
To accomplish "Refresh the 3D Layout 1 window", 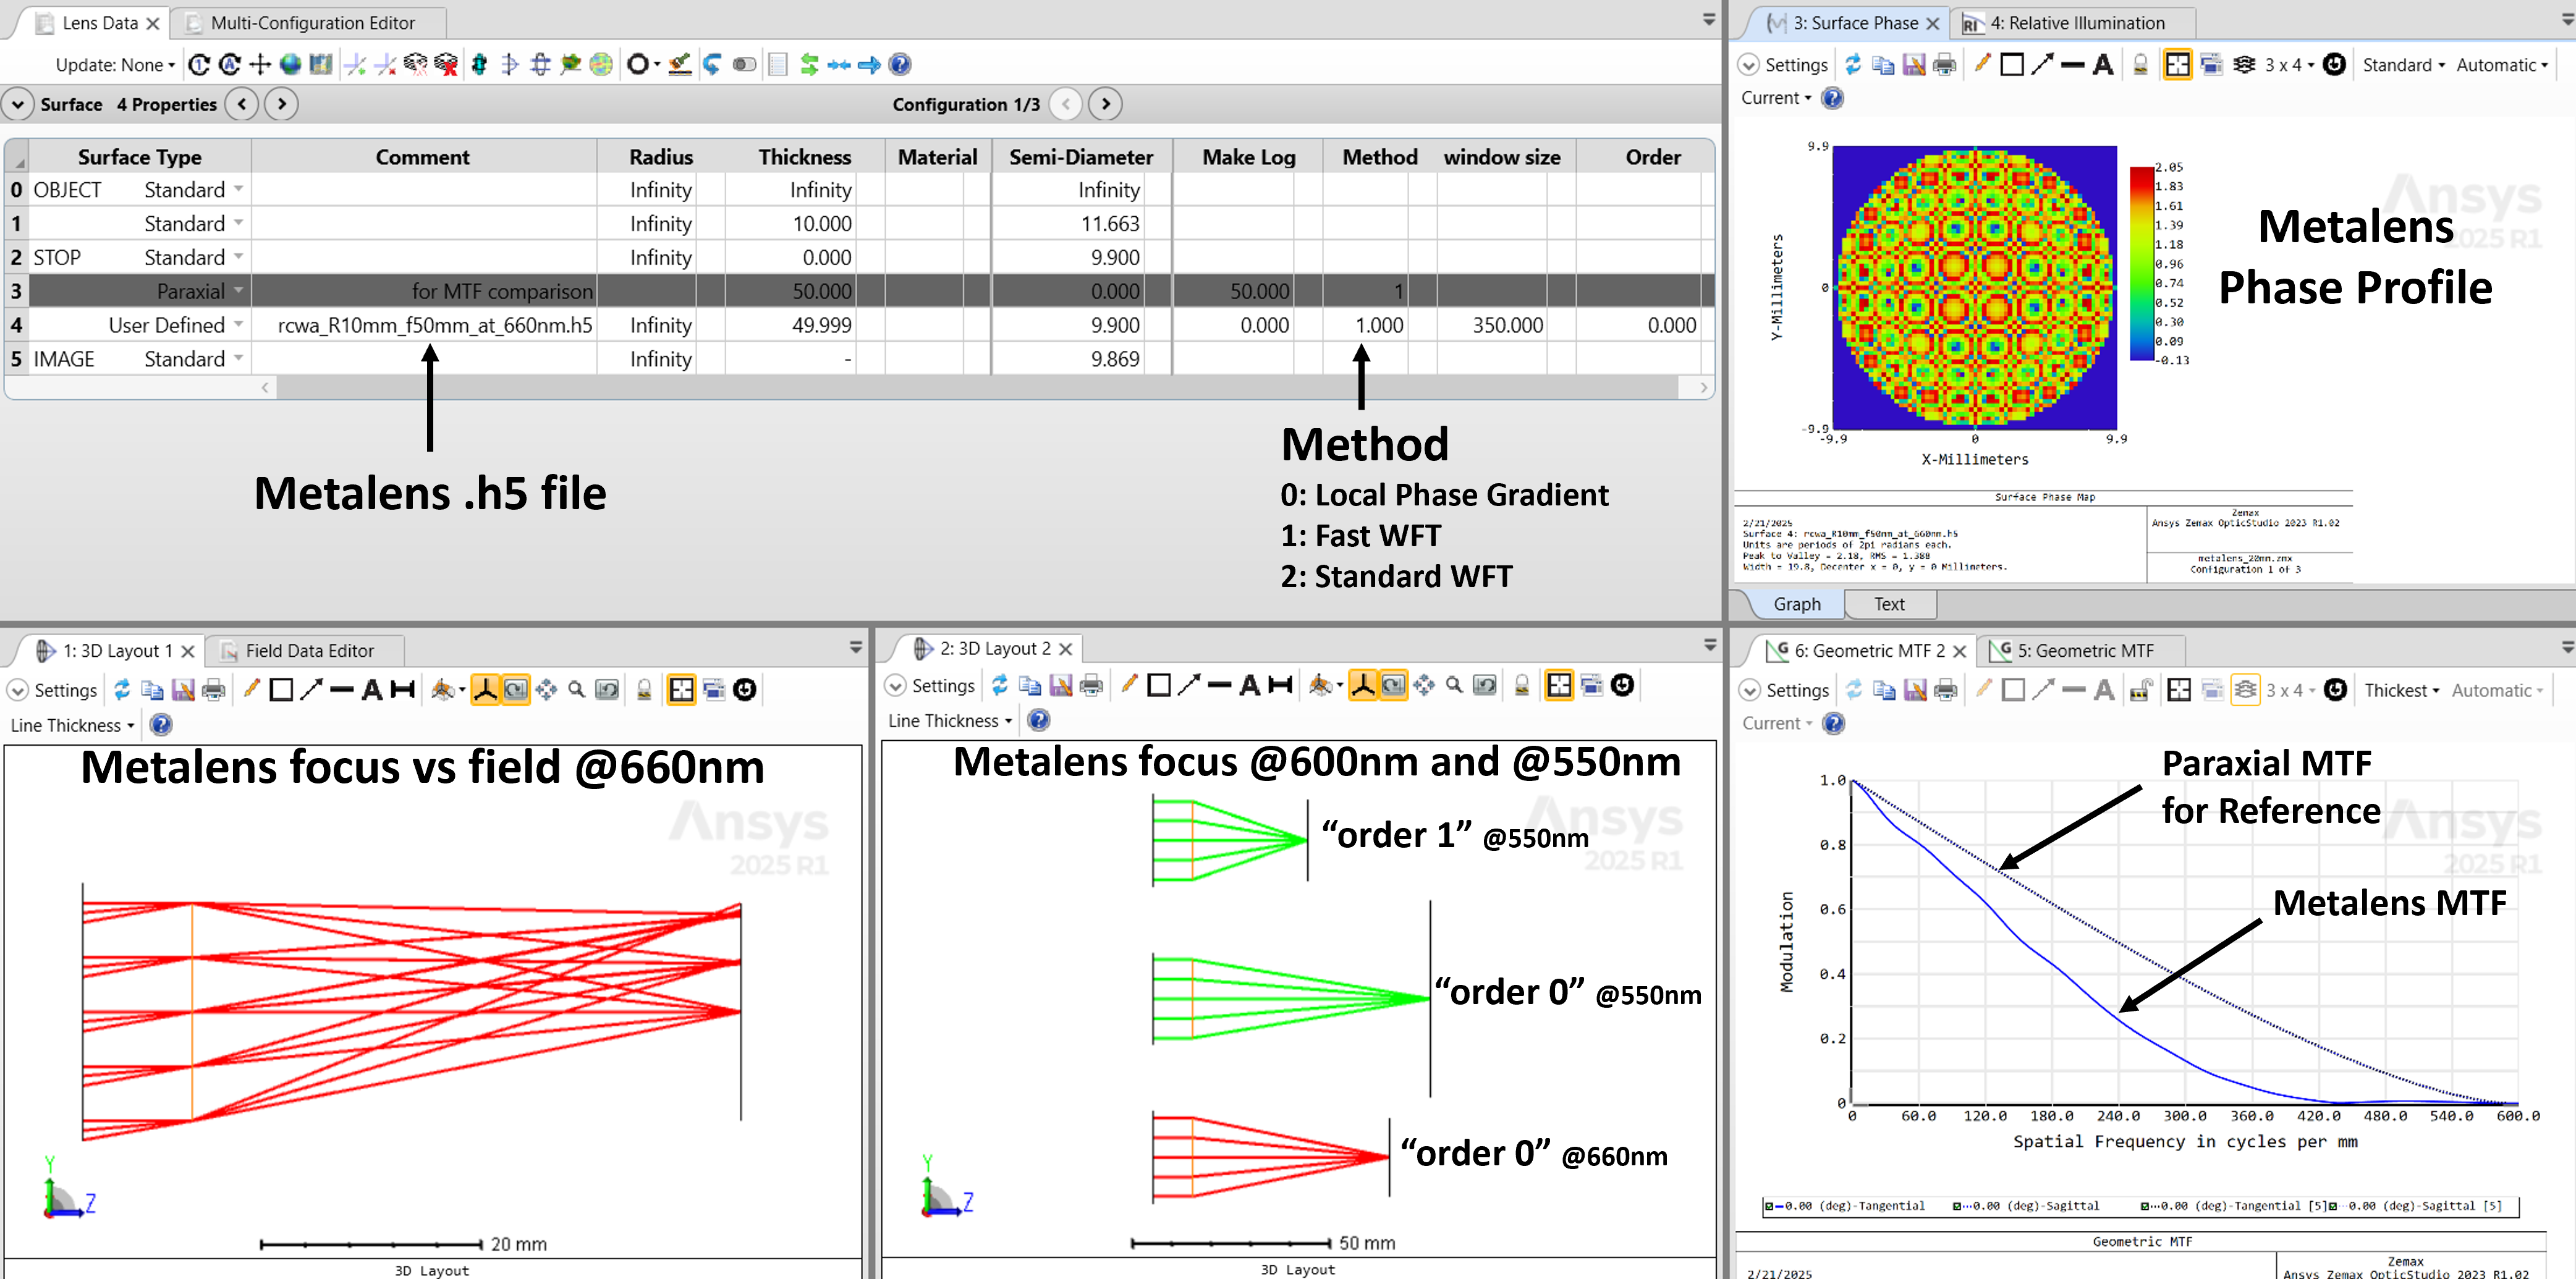I will click(122, 690).
